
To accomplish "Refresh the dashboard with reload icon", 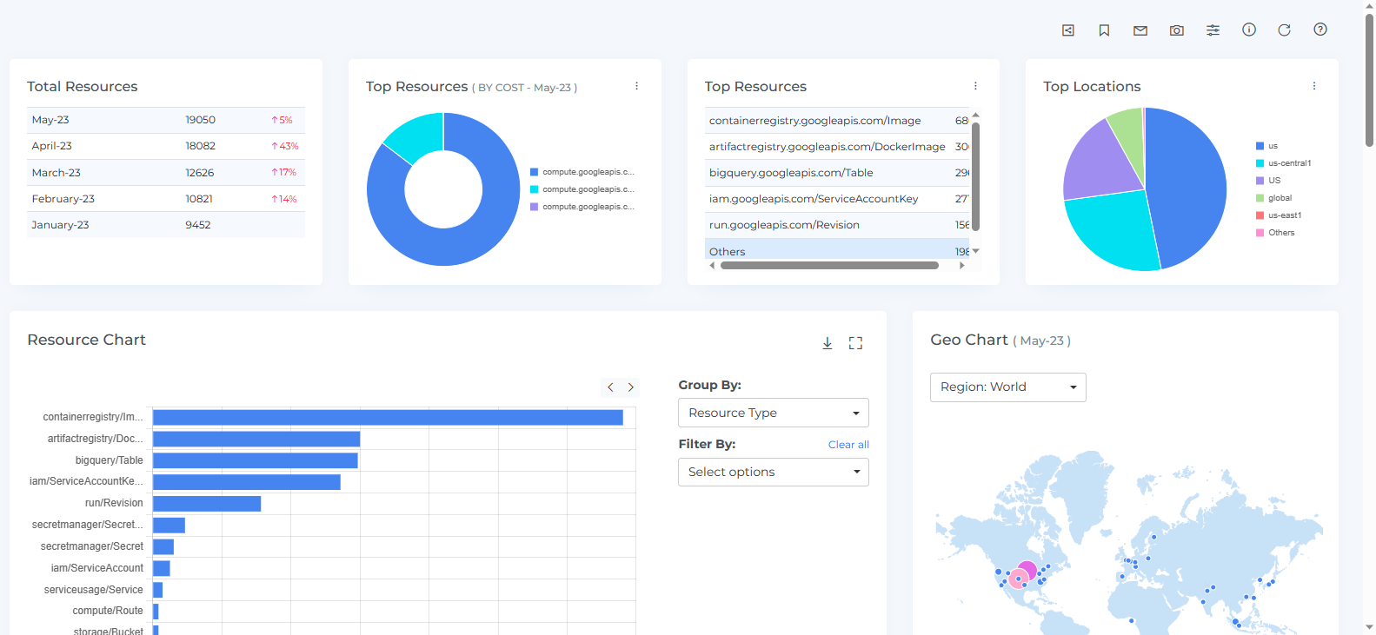I will (1284, 30).
